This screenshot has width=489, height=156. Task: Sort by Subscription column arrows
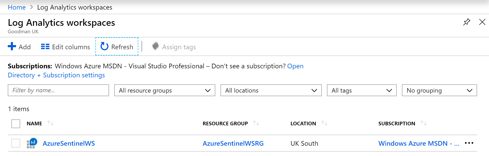pos(424,123)
